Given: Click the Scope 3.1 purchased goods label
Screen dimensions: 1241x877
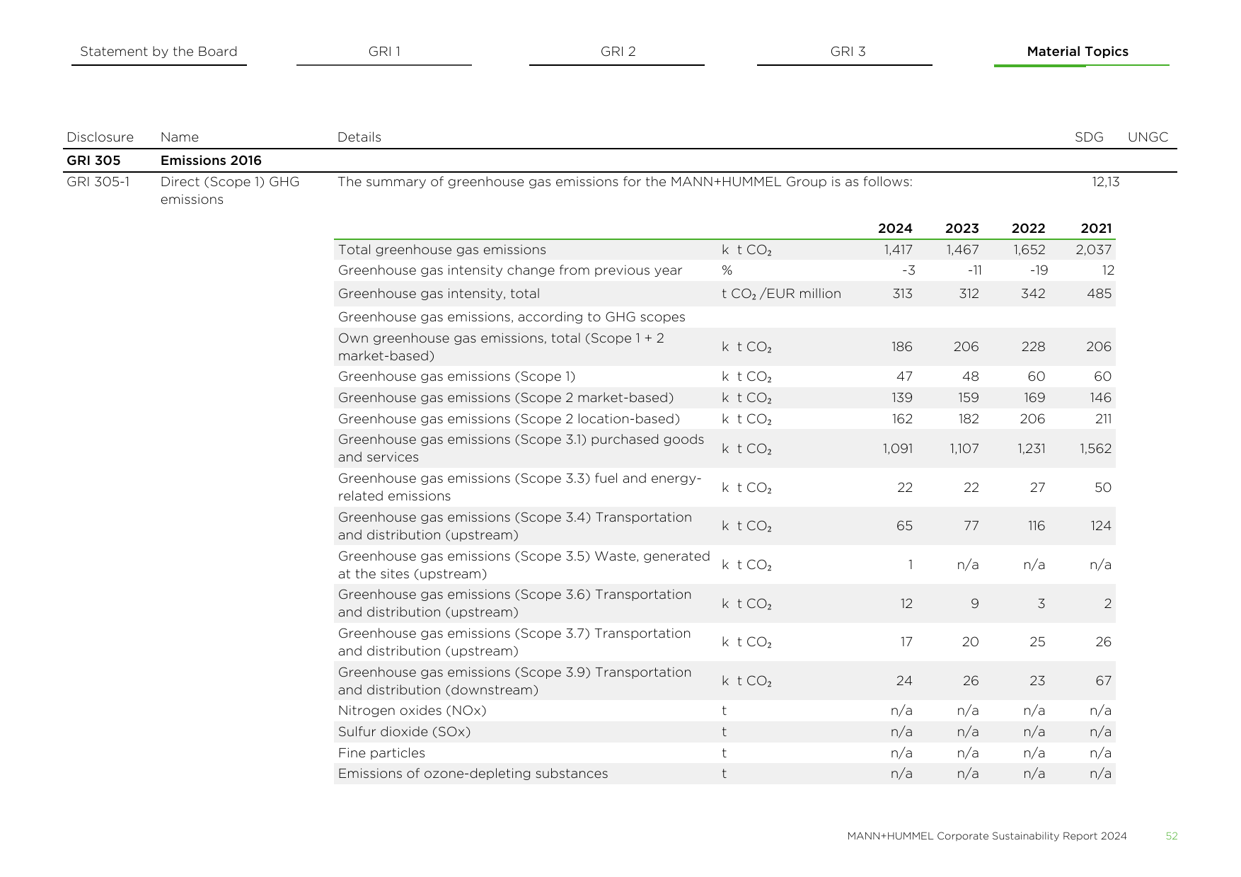Looking at the screenshot, I should click(521, 448).
